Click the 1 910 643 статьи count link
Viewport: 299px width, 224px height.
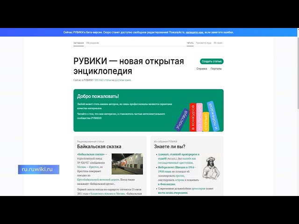[x=102, y=80]
